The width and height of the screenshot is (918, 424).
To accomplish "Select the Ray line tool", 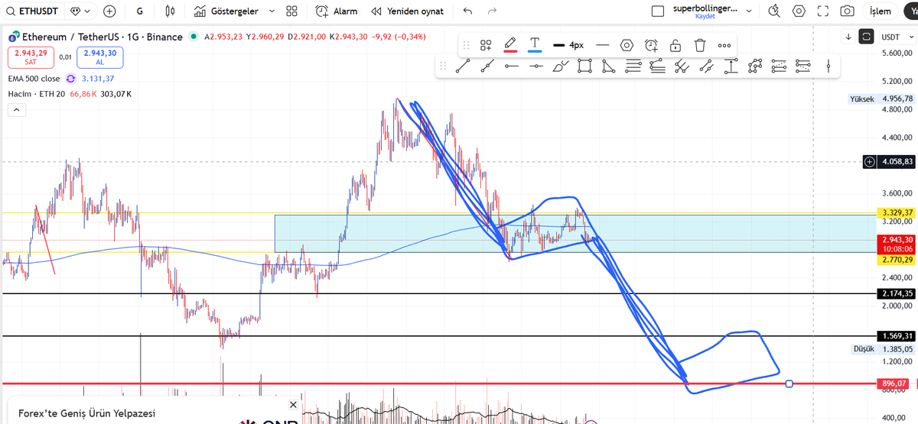I will [487, 66].
